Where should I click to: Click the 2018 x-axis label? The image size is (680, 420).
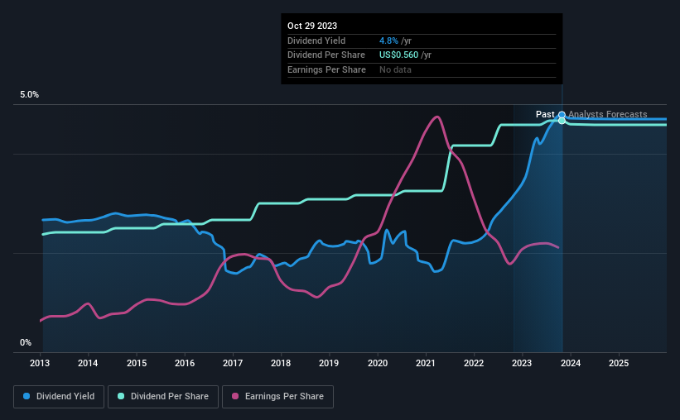click(x=281, y=363)
